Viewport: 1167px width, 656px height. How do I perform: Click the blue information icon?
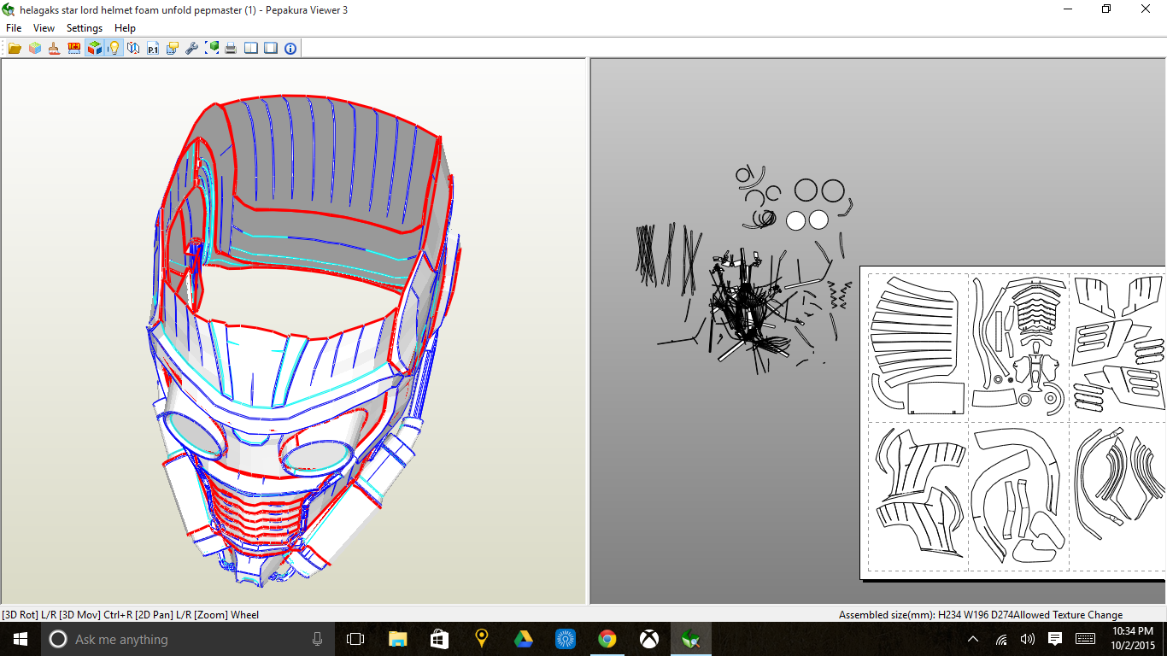[x=290, y=49]
